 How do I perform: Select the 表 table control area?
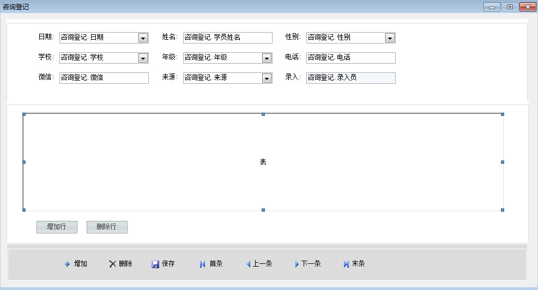tap(263, 162)
